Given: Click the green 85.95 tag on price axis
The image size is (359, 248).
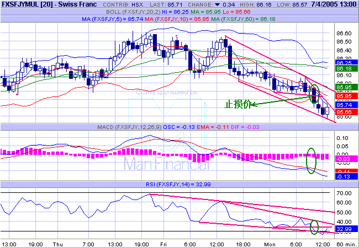Looking at the screenshot, I should point(346,87).
